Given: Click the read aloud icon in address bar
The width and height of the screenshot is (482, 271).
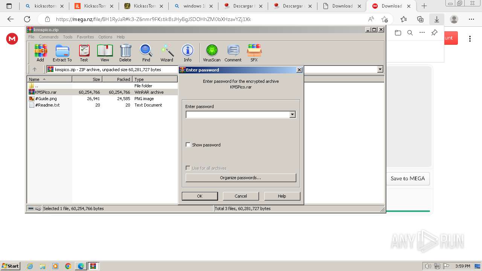Looking at the screenshot, I should click(x=371, y=19).
